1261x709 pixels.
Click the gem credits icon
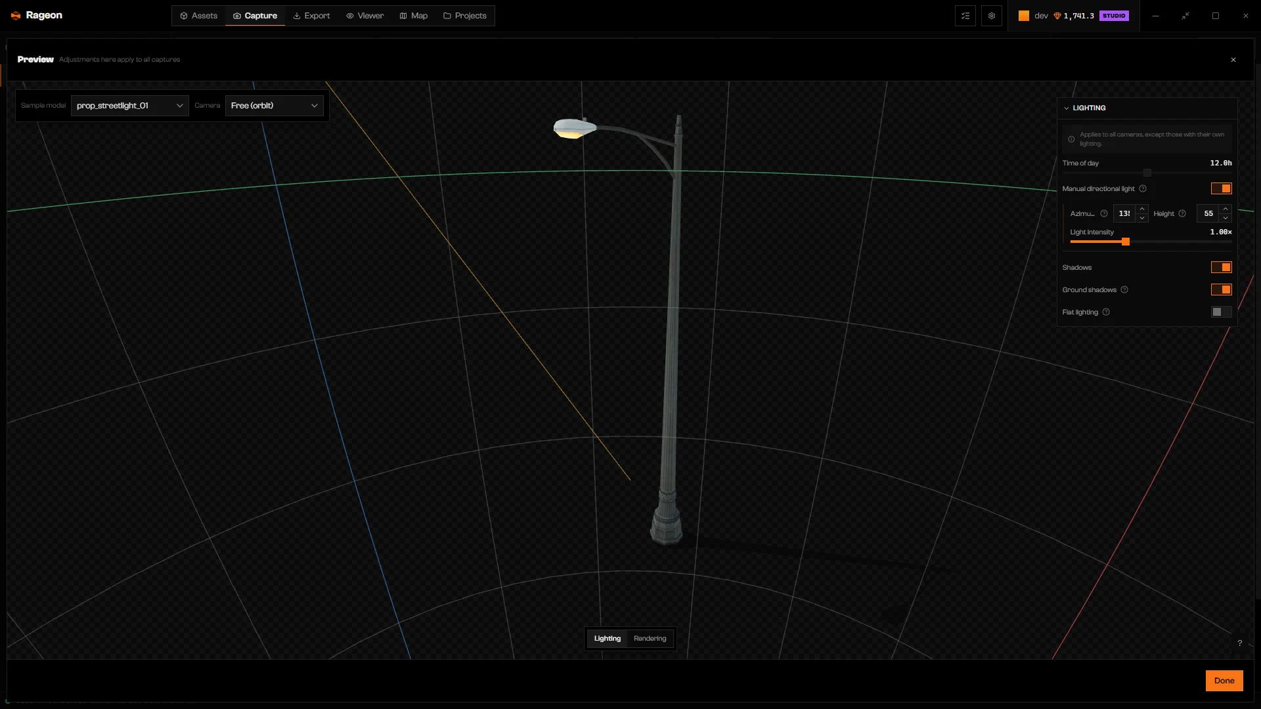(1057, 16)
